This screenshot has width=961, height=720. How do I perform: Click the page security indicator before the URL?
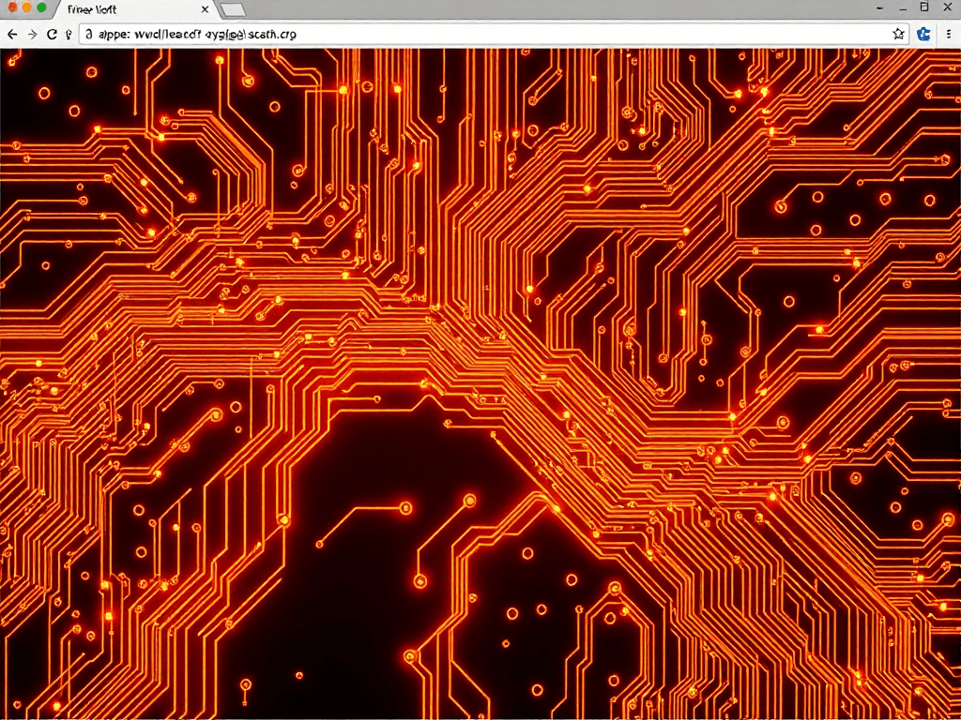click(x=89, y=34)
